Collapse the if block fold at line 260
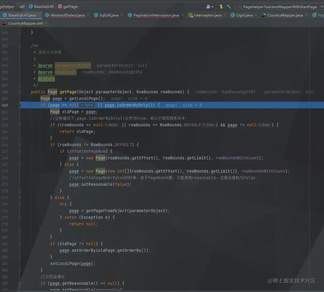Viewport: 324px width, 292px height. pos(19,105)
